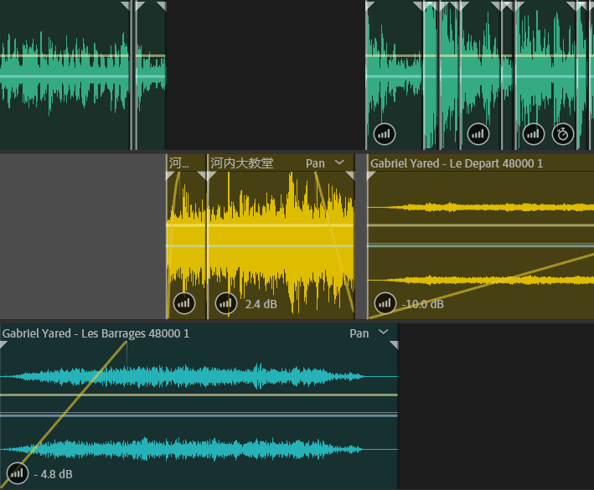Screen dimensions: 594x490
Task: Open chevron dropdown beside Pan on Les Barrages clip
Action: 384,333
